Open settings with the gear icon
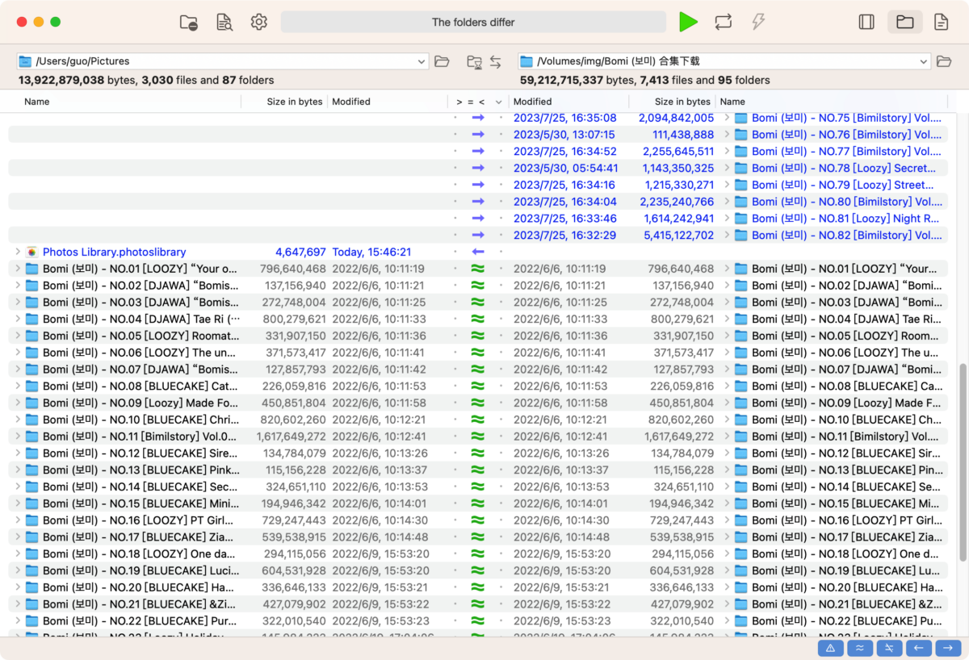 (259, 23)
